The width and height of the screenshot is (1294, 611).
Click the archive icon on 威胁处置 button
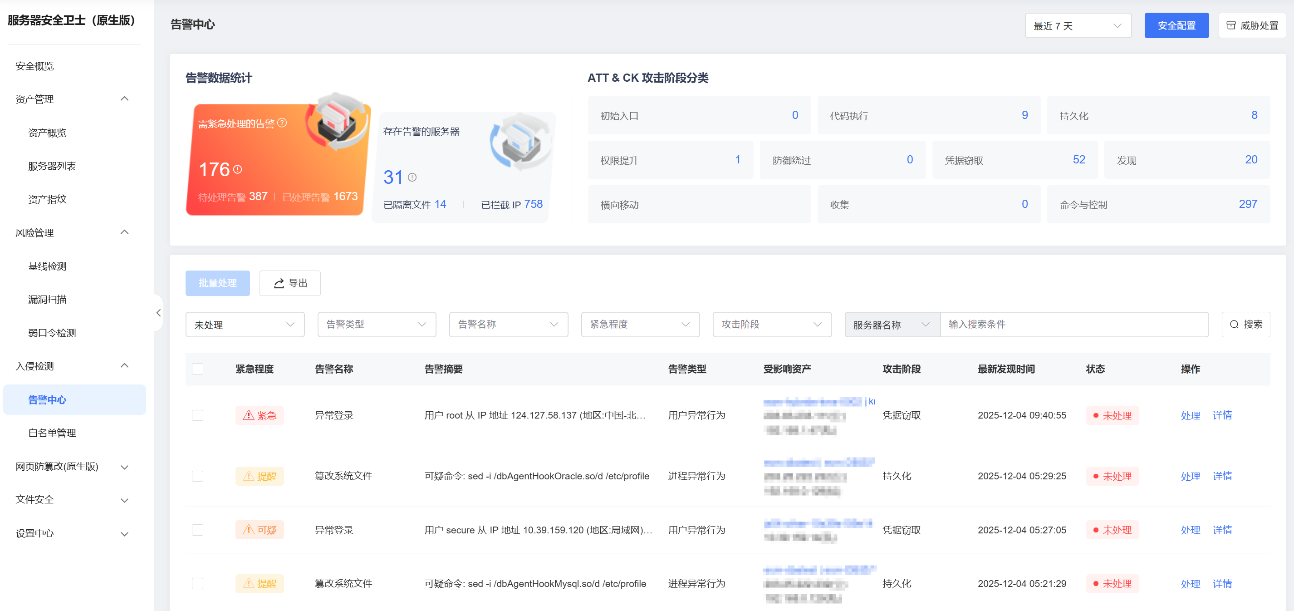coord(1230,25)
